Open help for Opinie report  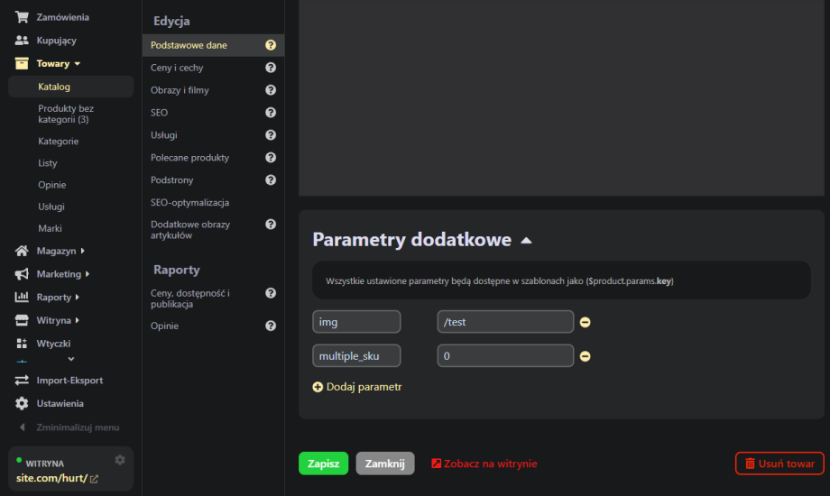271,326
